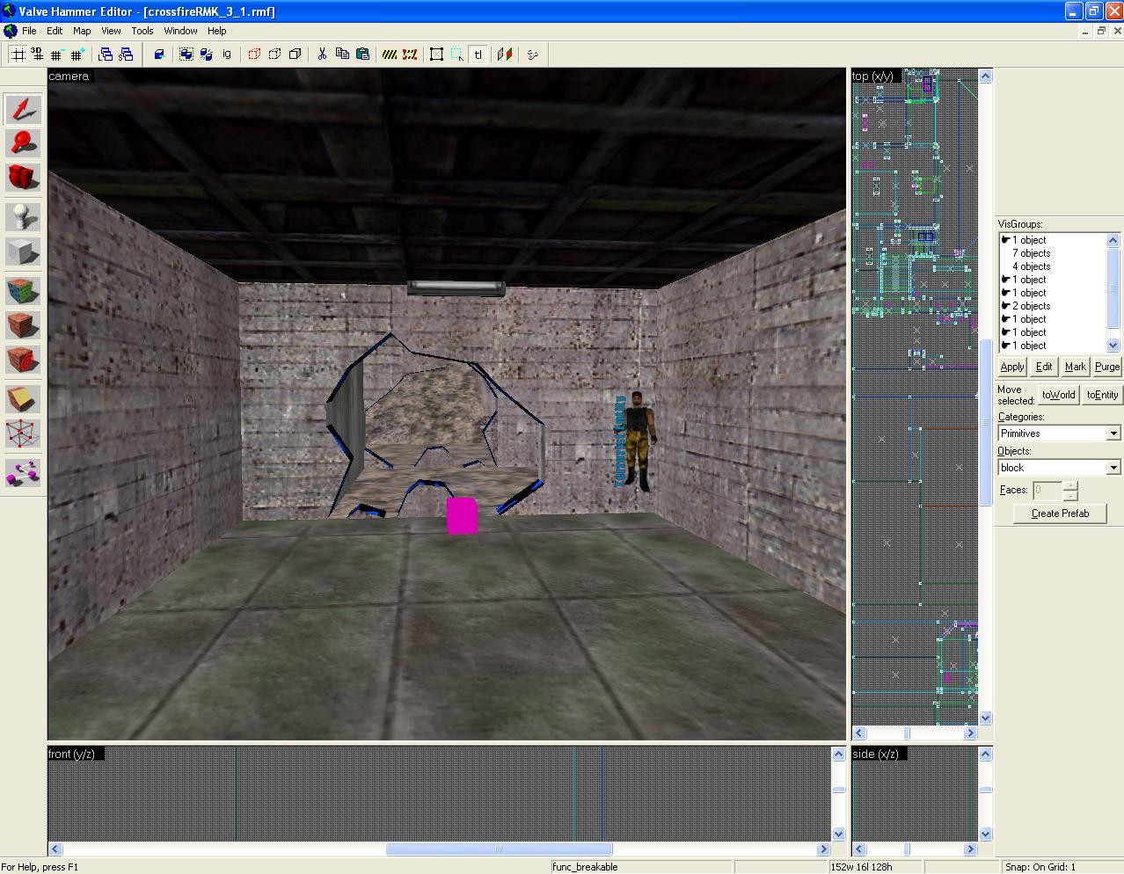Screen dimensions: 1124x874
Task: Select the Camera tool
Action: 23,178
